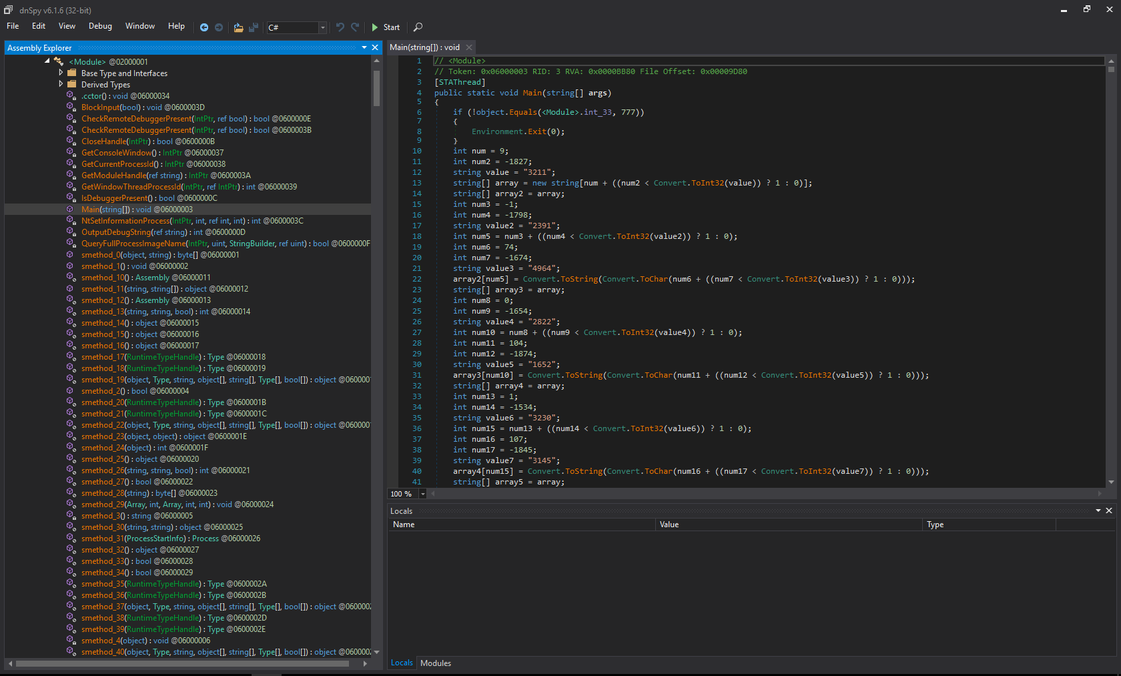The width and height of the screenshot is (1121, 676).
Task: Close the Main(string[]) : void tab
Action: [x=469, y=47]
